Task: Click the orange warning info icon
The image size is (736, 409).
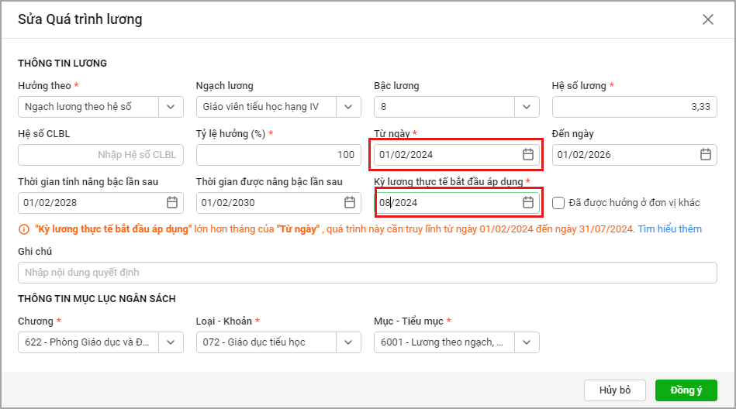Action: (x=24, y=229)
